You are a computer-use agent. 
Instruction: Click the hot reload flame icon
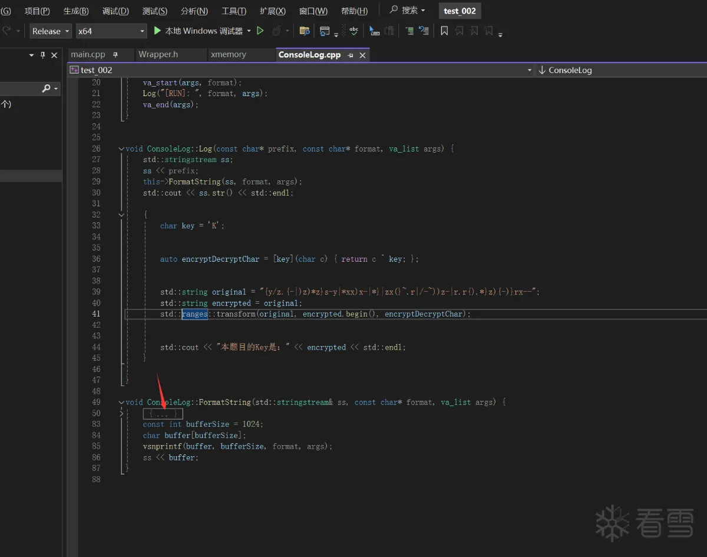point(276,31)
